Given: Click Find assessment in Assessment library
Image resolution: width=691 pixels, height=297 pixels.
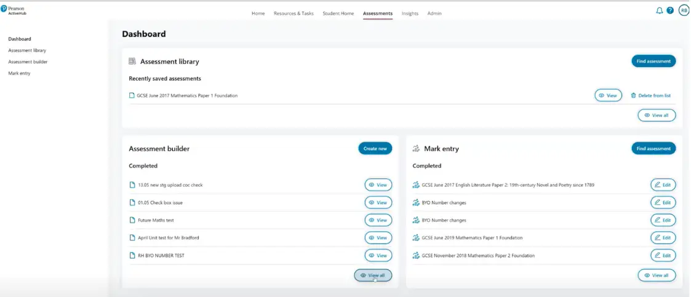Looking at the screenshot, I should [653, 61].
